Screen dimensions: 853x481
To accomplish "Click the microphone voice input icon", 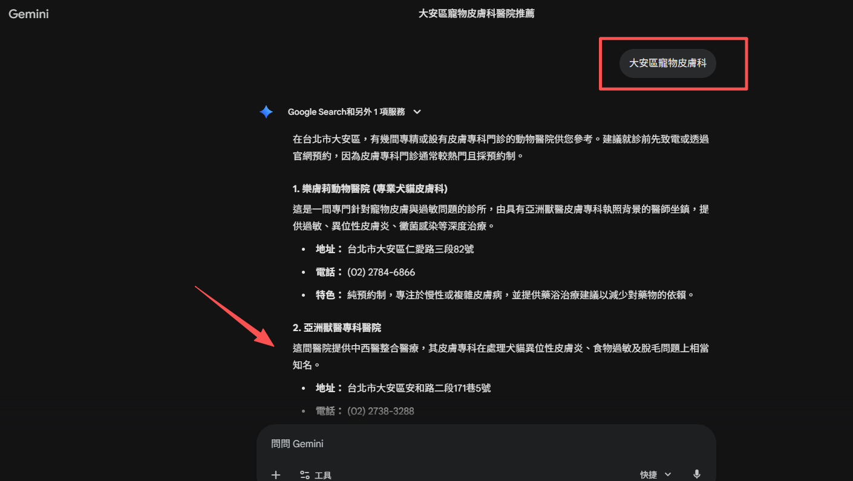I will (697, 474).
